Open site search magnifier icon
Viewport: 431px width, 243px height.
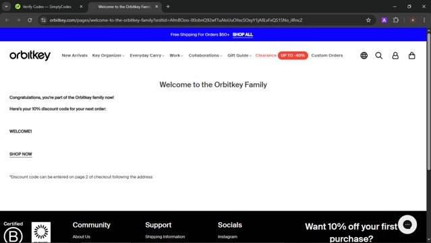pos(379,55)
